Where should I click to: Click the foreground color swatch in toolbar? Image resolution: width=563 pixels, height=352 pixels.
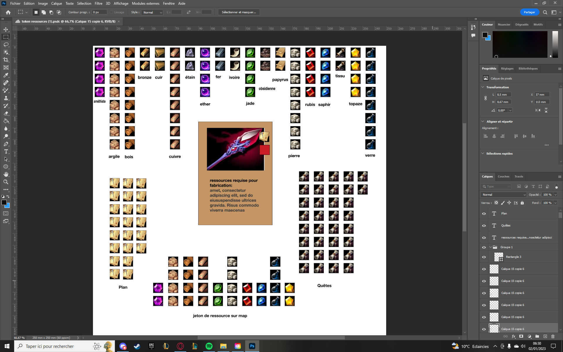pyautogui.click(x=4, y=202)
